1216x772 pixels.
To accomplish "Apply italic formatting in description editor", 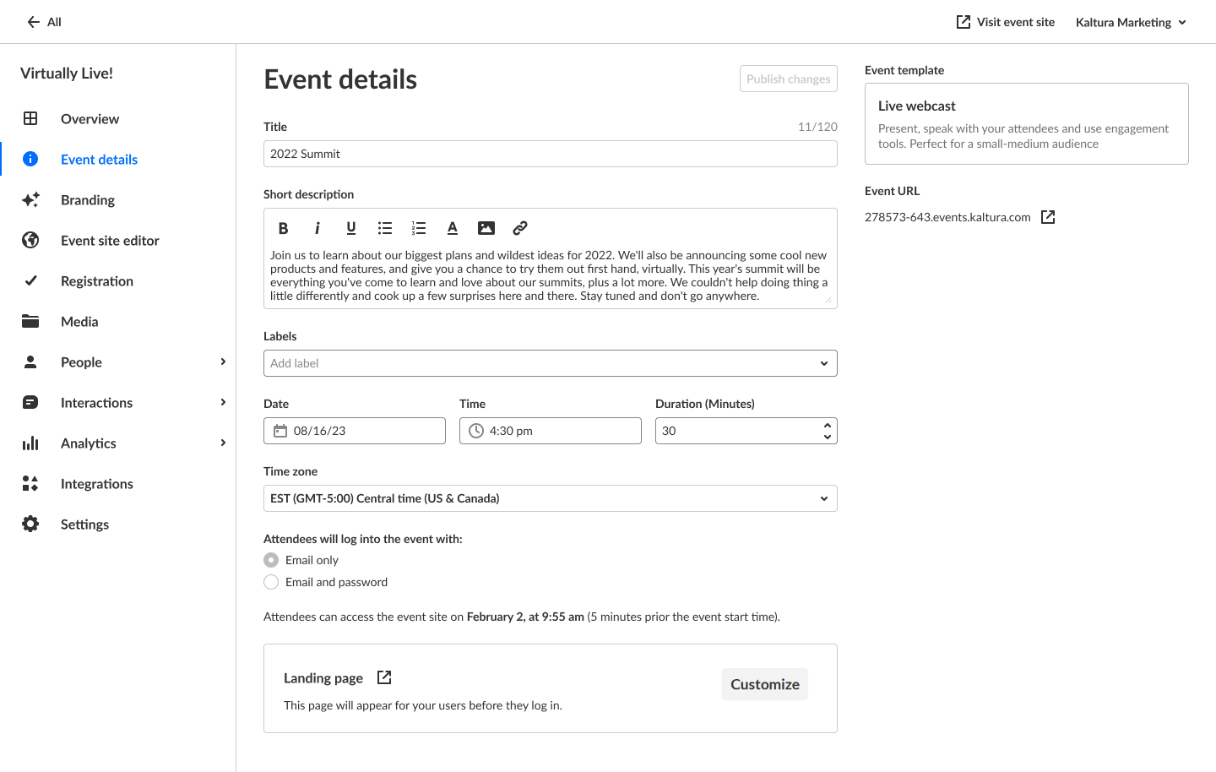I will (x=318, y=228).
